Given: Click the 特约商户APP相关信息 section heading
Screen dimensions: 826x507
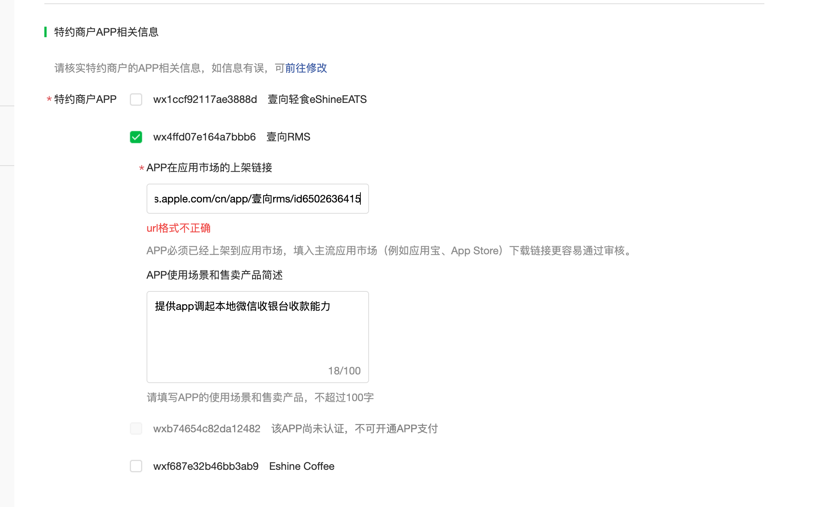Looking at the screenshot, I should (x=106, y=32).
